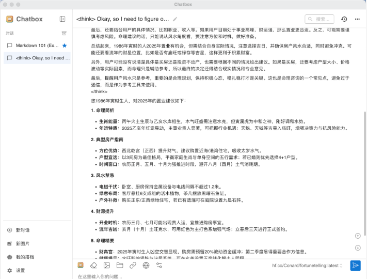The height and width of the screenshot is (279, 367).
Task: Click the heading '1. 命理简析'
Action: 103,111
